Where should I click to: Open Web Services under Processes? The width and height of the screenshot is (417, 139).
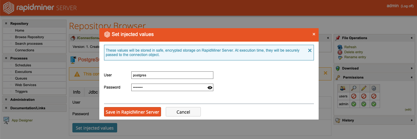pyautogui.click(x=26, y=85)
